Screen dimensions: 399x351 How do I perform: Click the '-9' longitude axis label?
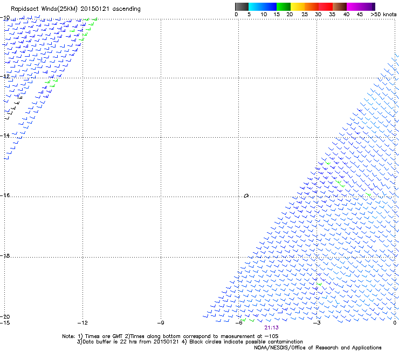[x=161, y=323]
